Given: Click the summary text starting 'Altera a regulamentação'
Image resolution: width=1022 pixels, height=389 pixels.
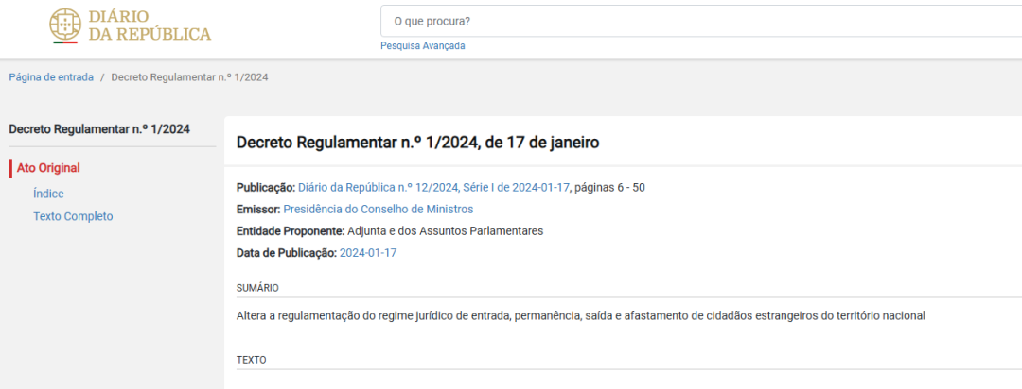Looking at the screenshot, I should 580,315.
